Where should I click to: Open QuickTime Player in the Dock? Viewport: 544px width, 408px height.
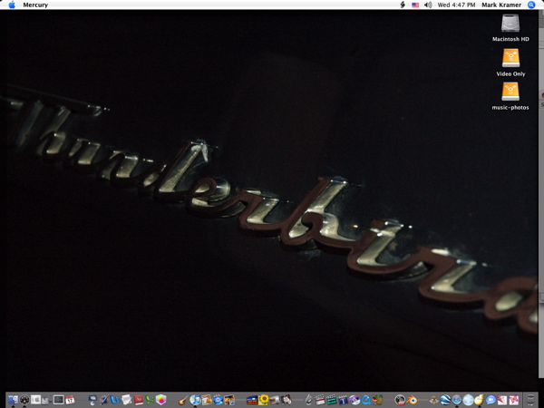point(366,400)
